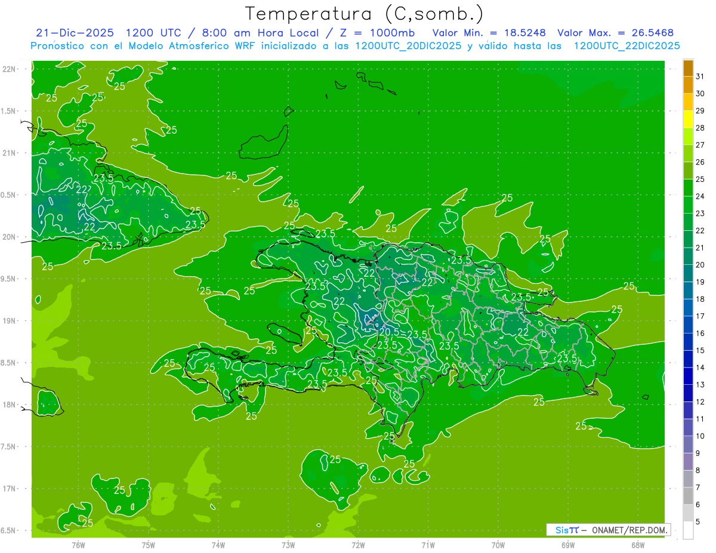
Task: Click the "9.5N" latitude axis label
Action: click(9, 279)
